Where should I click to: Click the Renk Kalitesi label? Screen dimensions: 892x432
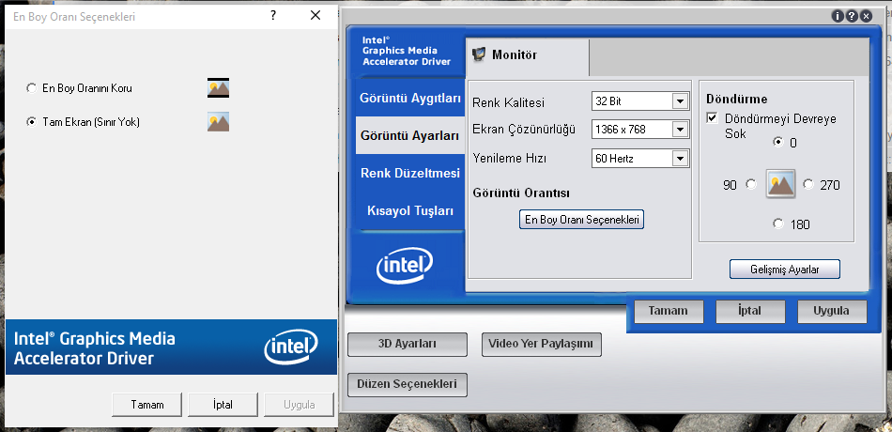coord(509,103)
